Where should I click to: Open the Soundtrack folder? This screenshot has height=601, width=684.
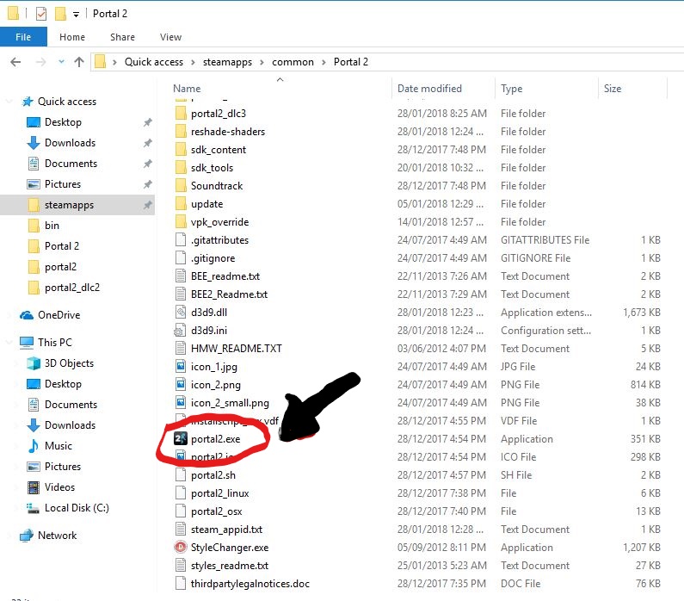(216, 186)
